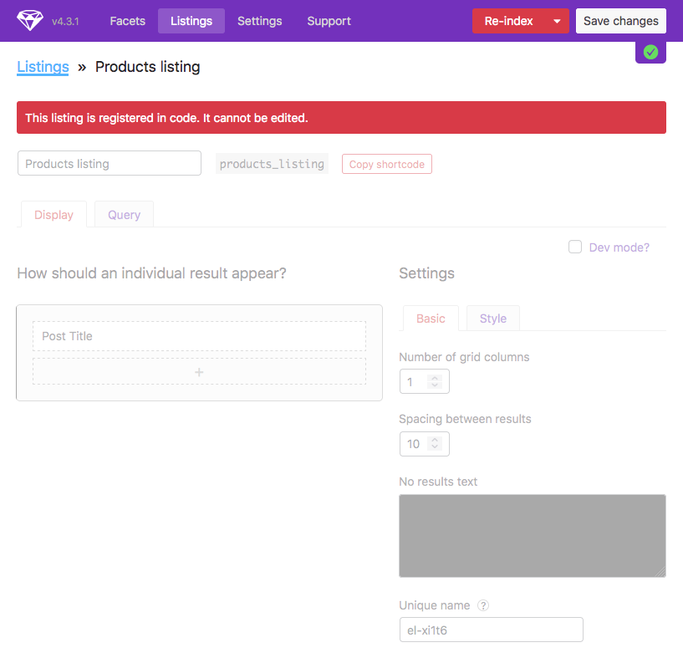Go to the Listings menu item
This screenshot has height=663, width=683.
pos(191,21)
